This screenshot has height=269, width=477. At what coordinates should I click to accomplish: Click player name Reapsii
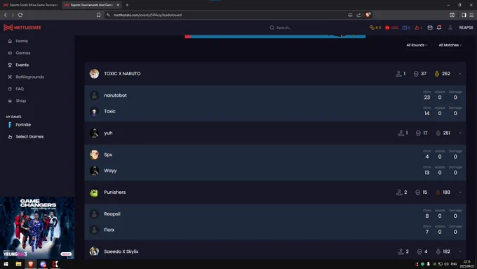point(112,214)
